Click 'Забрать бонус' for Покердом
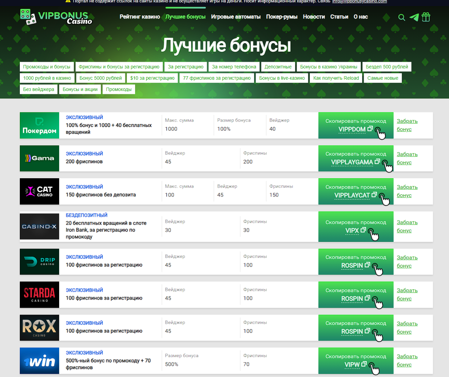449x377 pixels. coord(407,125)
